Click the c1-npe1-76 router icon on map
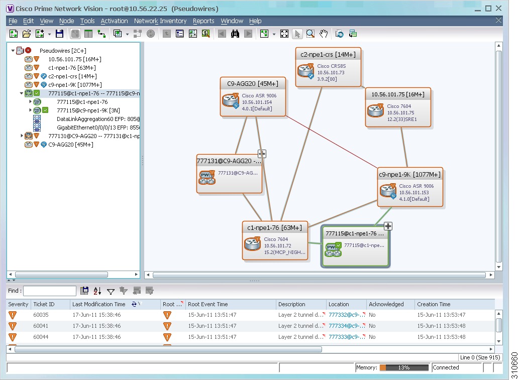Viewport: 519px width, 380px height. tap(253, 244)
